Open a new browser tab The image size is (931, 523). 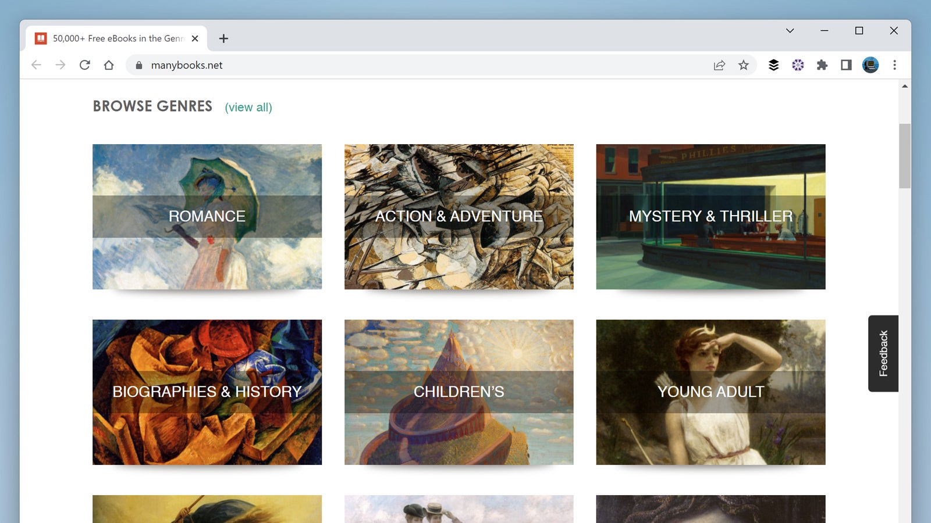[x=223, y=38]
